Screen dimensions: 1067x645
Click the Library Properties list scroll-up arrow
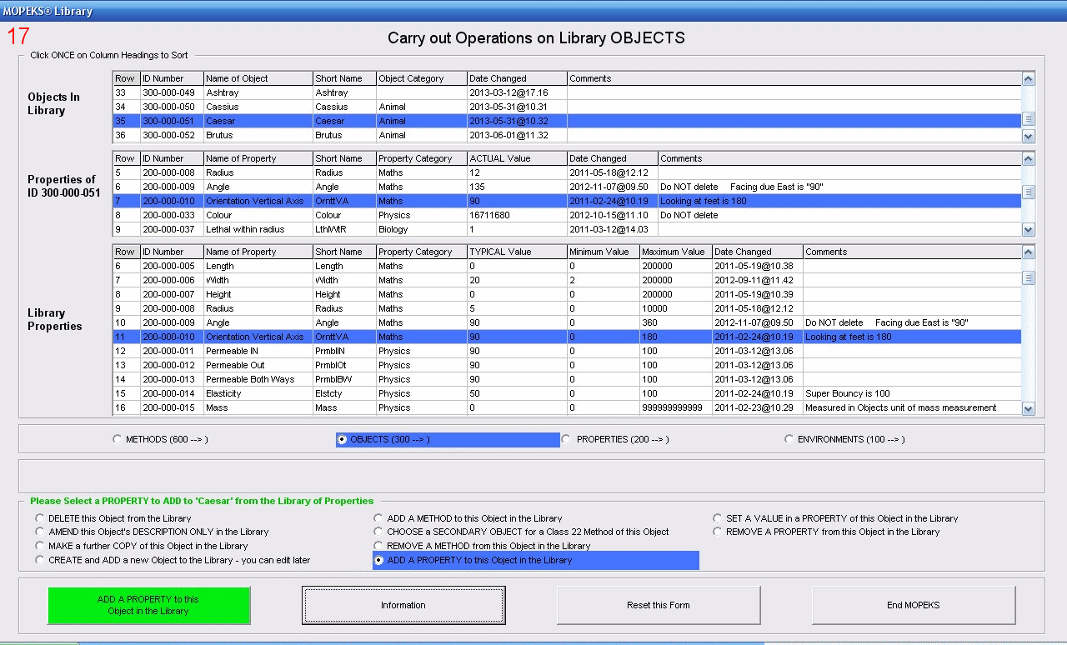pos(1029,252)
